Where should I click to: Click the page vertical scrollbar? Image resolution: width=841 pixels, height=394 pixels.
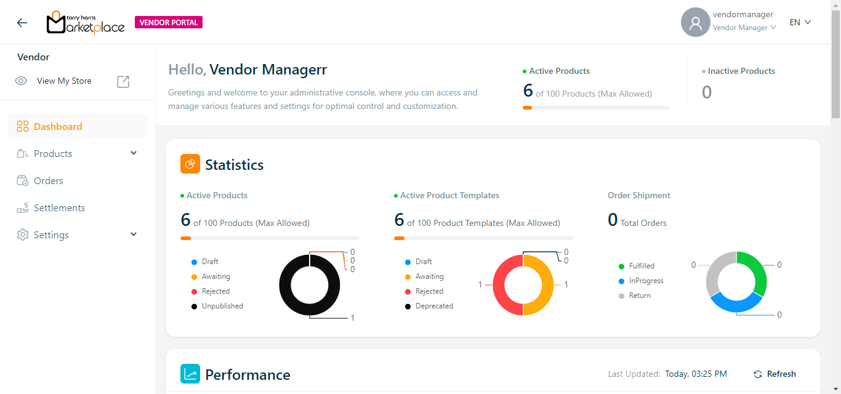835,185
